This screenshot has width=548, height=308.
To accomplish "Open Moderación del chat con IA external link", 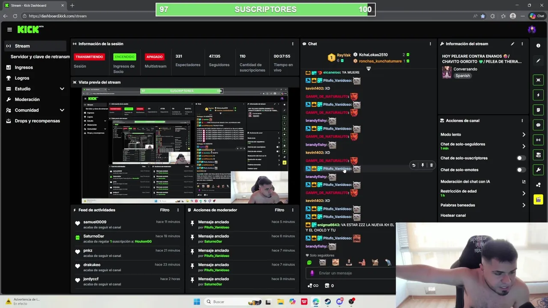I will pyautogui.click(x=524, y=182).
